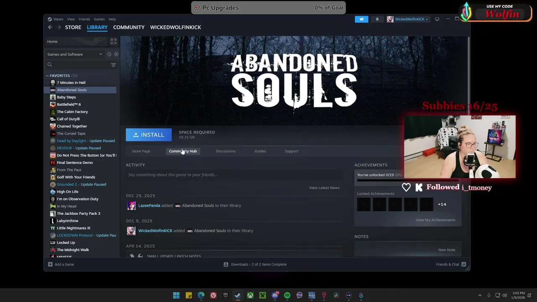The image size is (537, 302).
Task: Click the +14 more locked achievements
Action: point(442,204)
